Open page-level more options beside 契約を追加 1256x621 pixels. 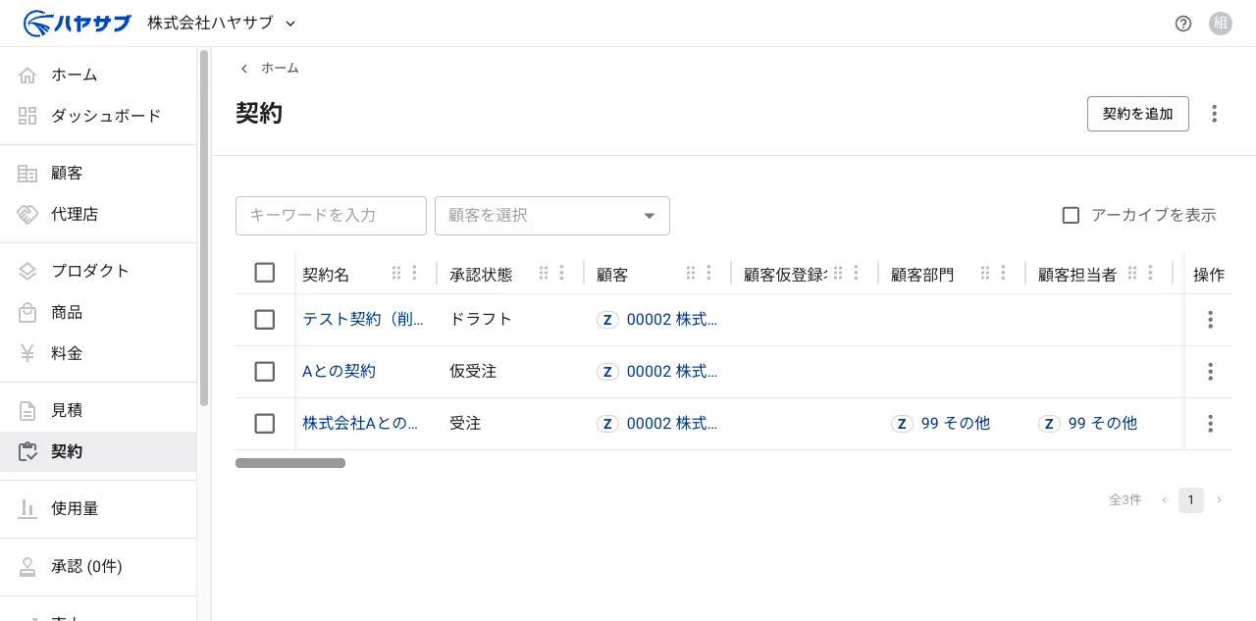coord(1215,114)
